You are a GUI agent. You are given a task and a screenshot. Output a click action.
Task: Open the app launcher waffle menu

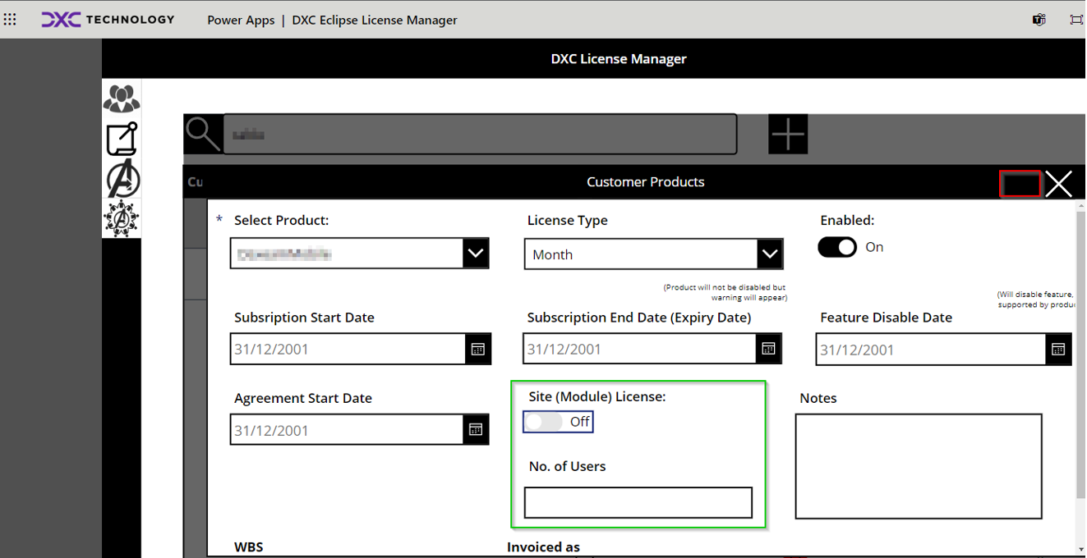coord(10,20)
